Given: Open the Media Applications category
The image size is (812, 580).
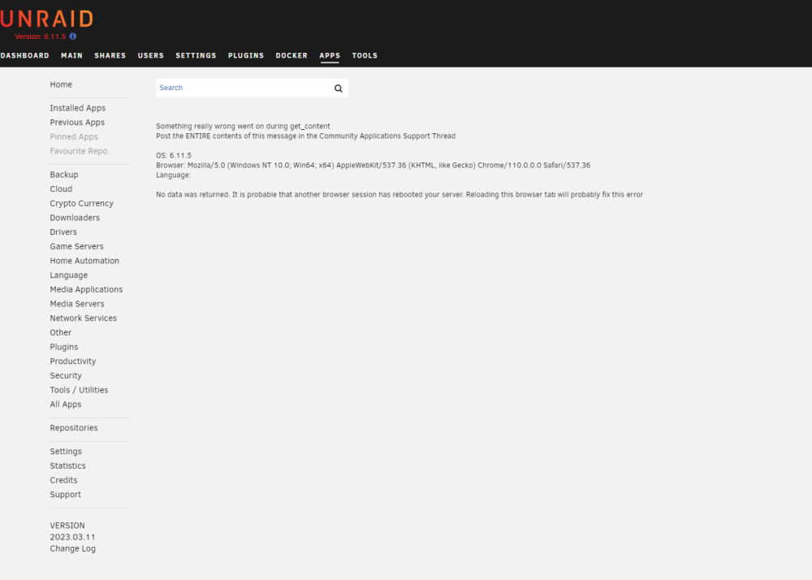Looking at the screenshot, I should tap(87, 289).
